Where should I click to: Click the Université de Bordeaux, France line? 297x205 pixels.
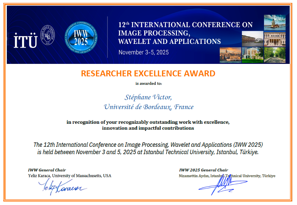point(148,107)
